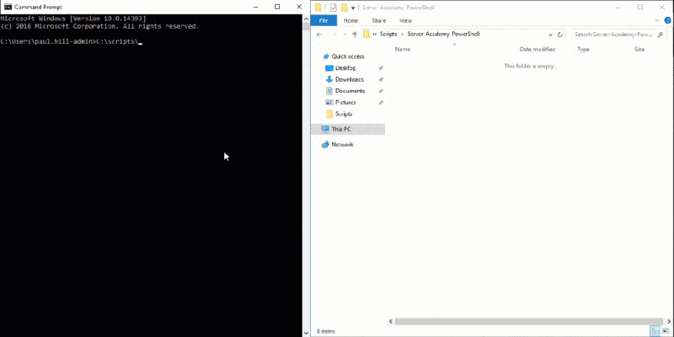Viewport: 674px width, 337px height.
Task: Open Customize Quick Access Toolbar dropdown
Action: [353, 7]
